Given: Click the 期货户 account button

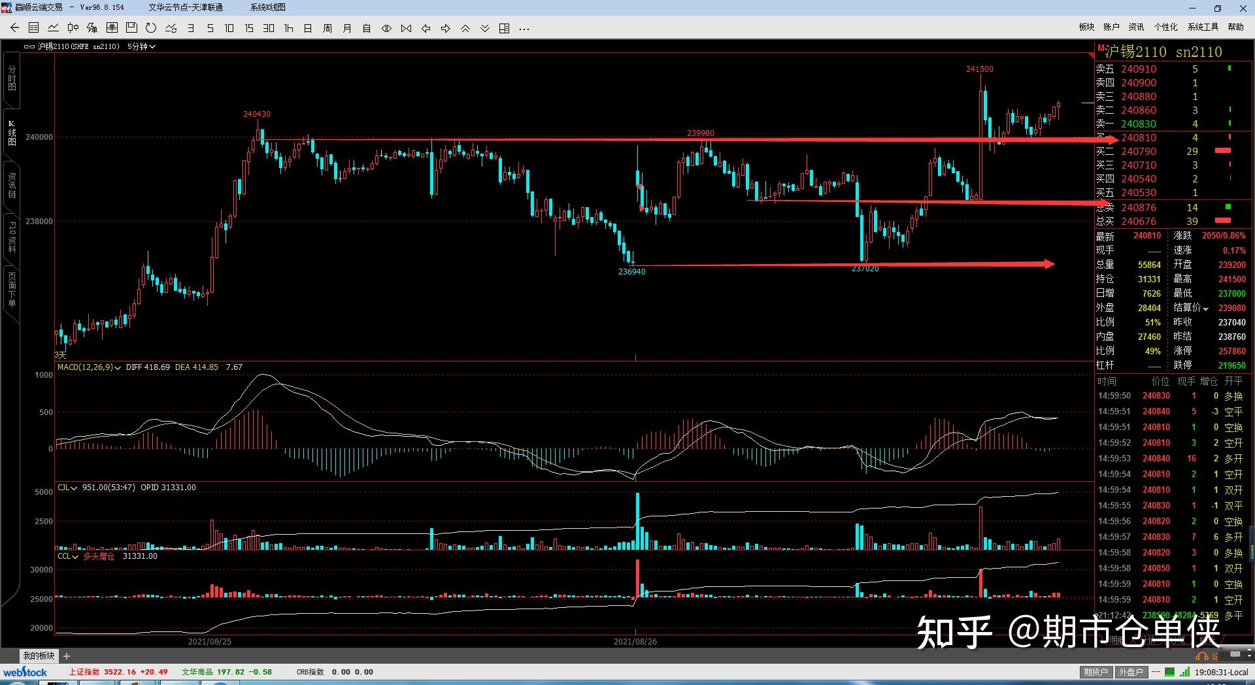Looking at the screenshot, I should coord(1096,672).
